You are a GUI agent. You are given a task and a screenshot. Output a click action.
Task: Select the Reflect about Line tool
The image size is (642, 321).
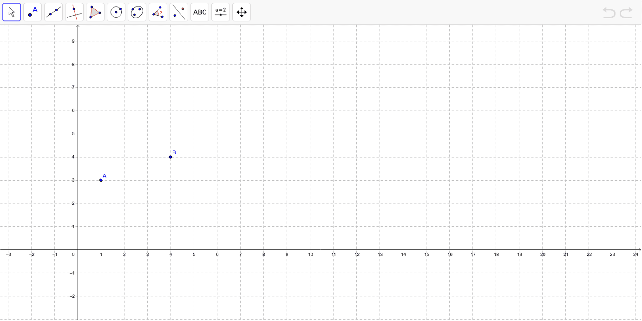coord(179,12)
